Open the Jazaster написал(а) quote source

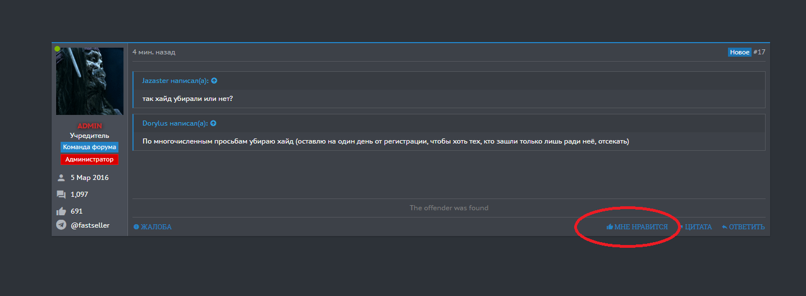175,81
